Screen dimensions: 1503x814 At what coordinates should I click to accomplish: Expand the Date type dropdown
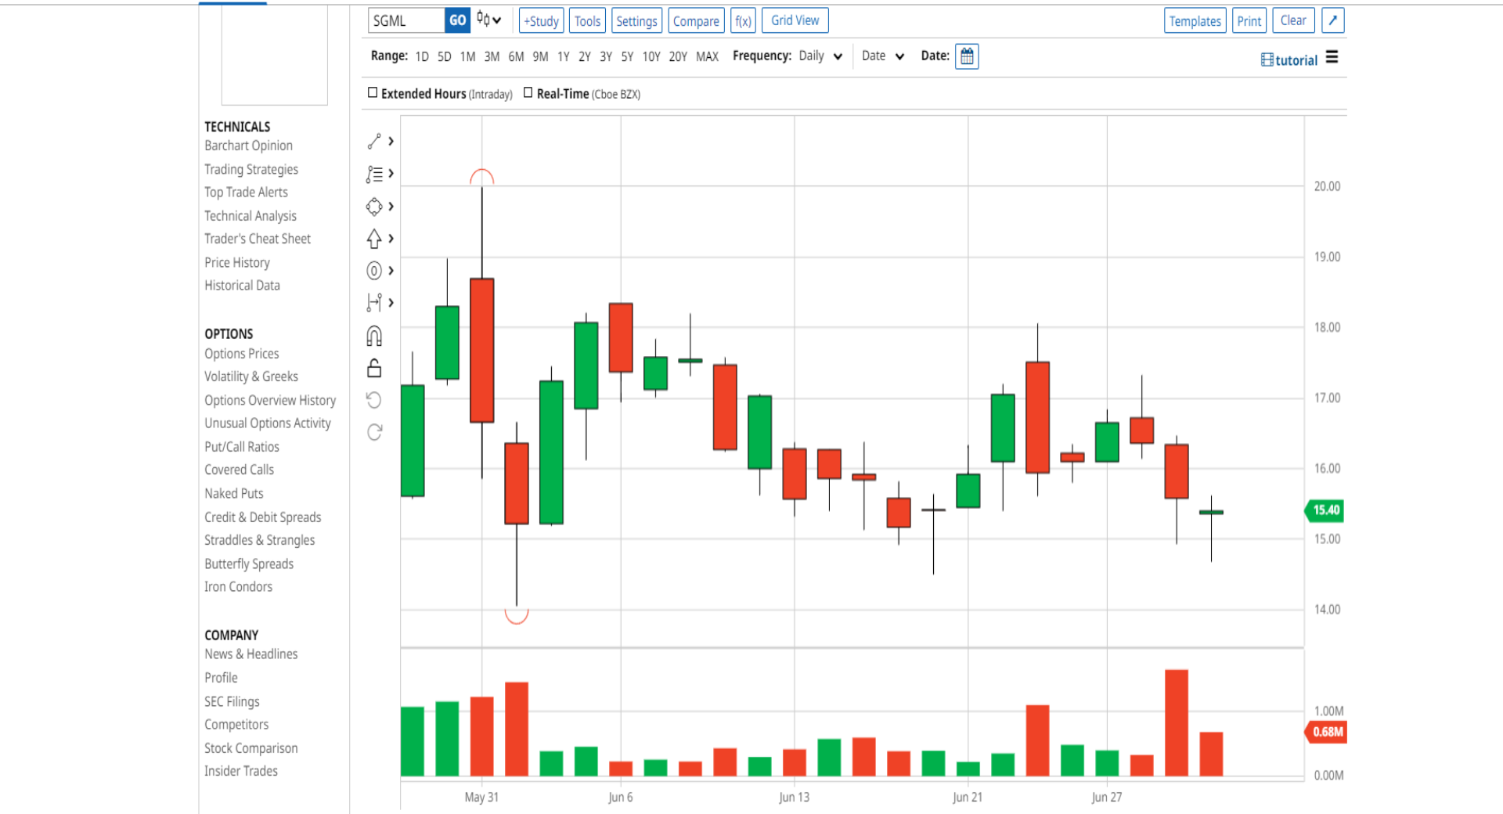coord(883,56)
